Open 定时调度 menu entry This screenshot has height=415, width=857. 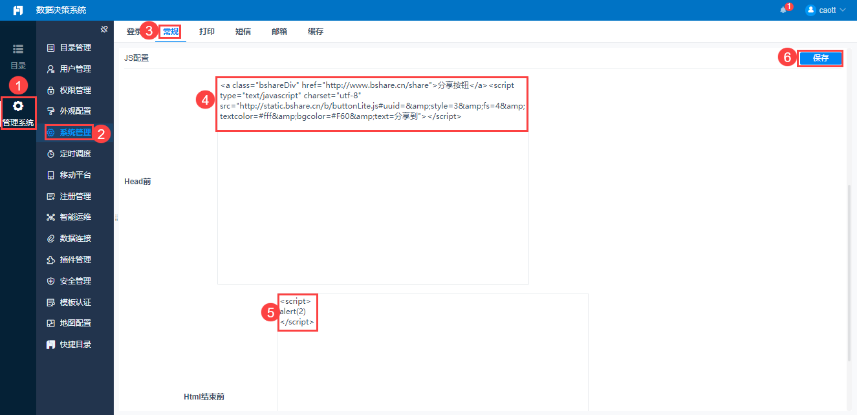[75, 154]
